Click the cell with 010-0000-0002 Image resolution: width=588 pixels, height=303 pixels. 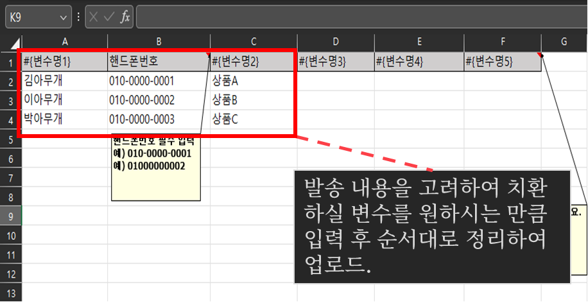pyautogui.click(x=159, y=100)
